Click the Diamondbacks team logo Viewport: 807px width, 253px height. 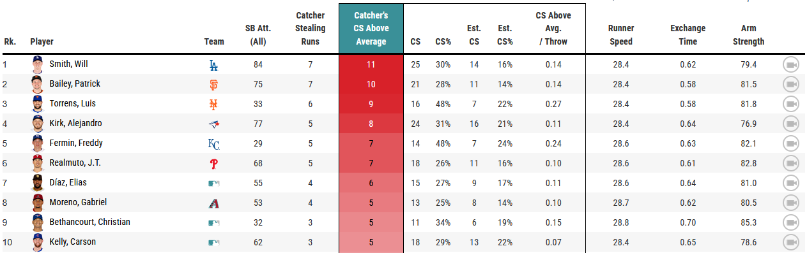point(214,203)
